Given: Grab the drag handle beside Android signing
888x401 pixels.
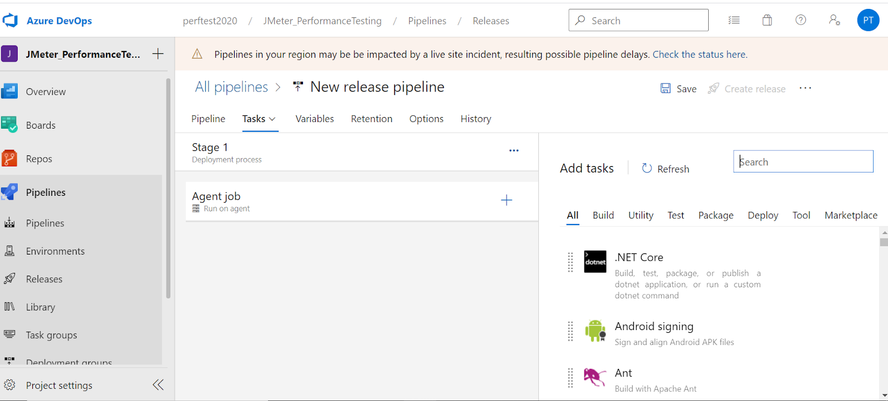Looking at the screenshot, I should 570,331.
